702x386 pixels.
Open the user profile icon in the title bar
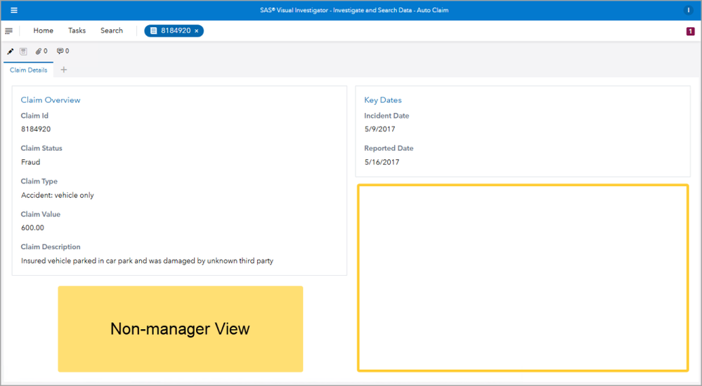688,10
